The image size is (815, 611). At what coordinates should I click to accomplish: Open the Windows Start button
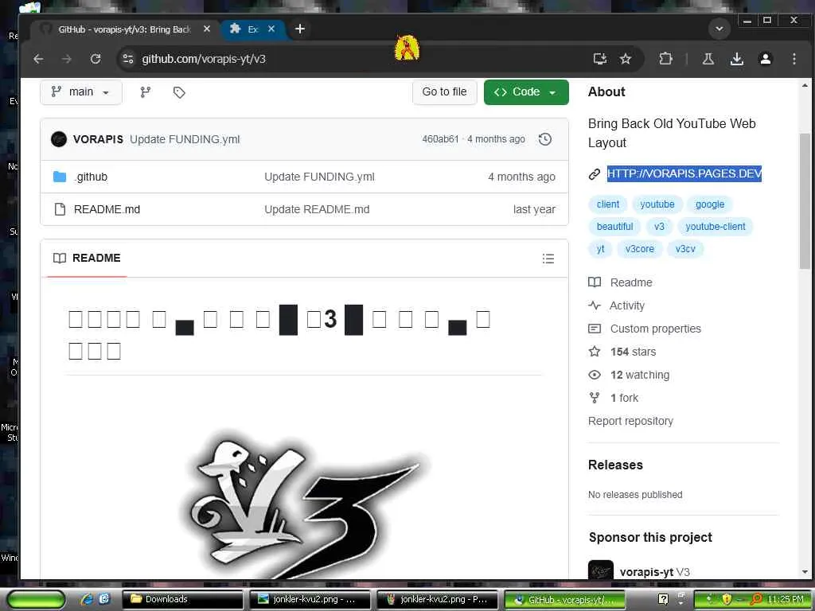36,600
